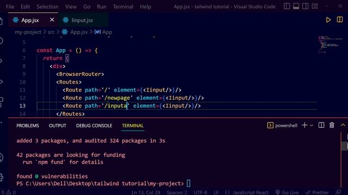Start Go Live server

point(287,192)
